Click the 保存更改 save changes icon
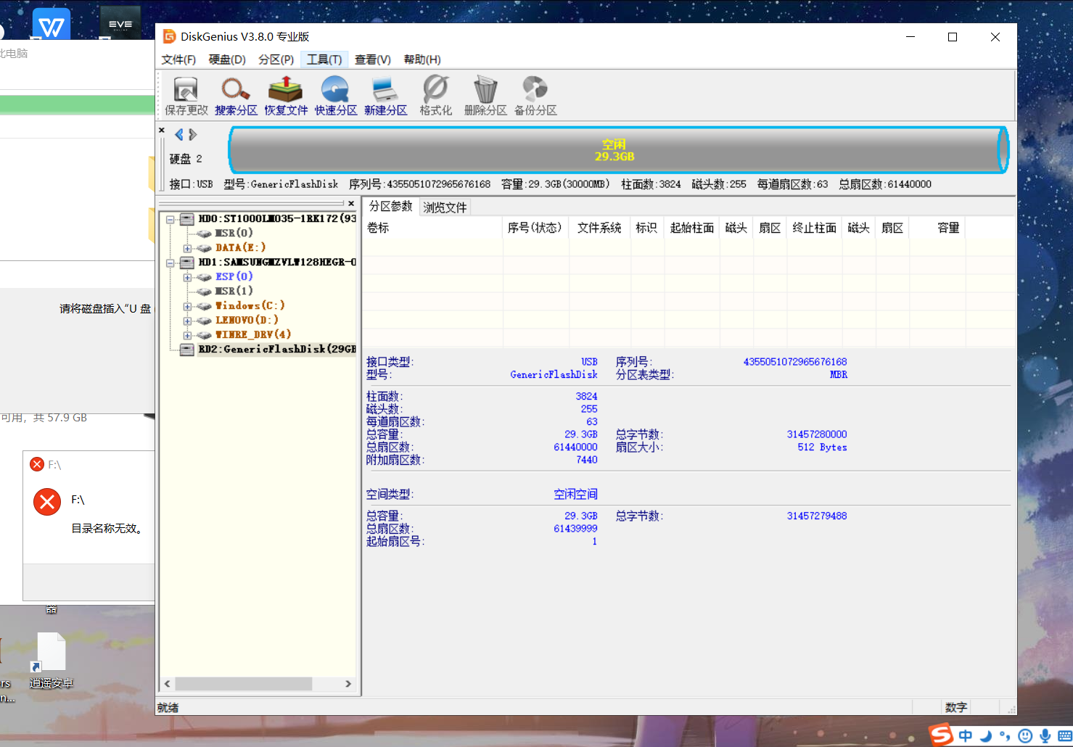 (186, 96)
